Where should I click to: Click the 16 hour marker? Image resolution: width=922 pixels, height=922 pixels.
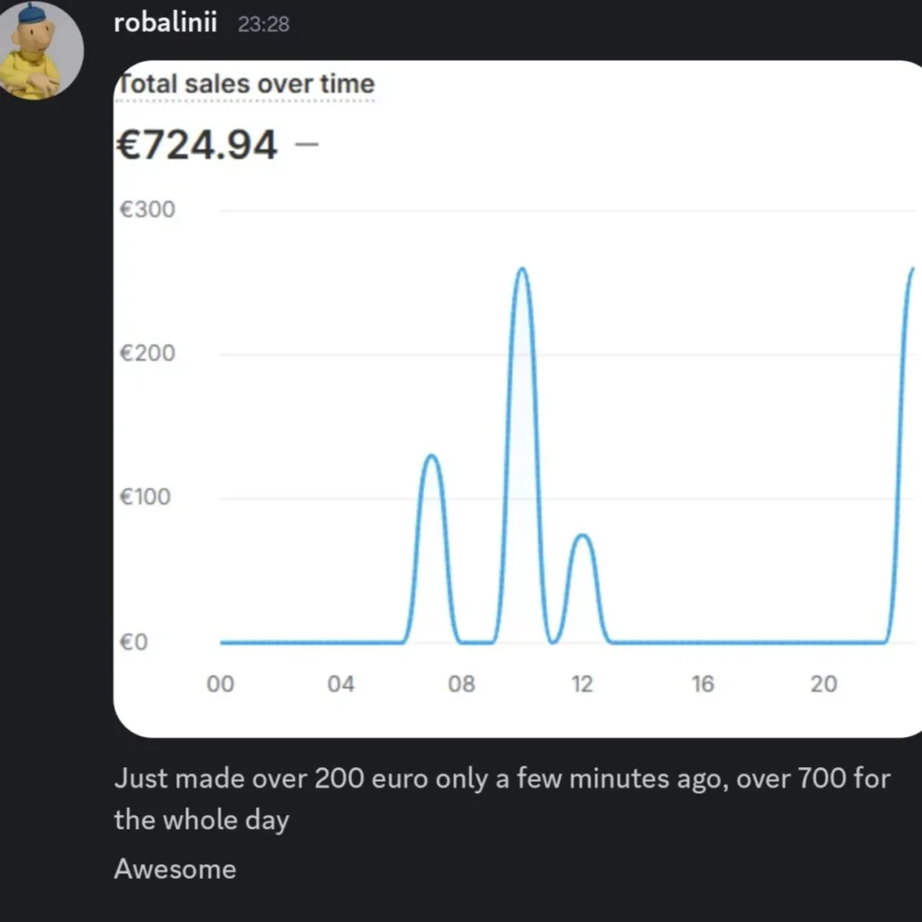point(703,684)
